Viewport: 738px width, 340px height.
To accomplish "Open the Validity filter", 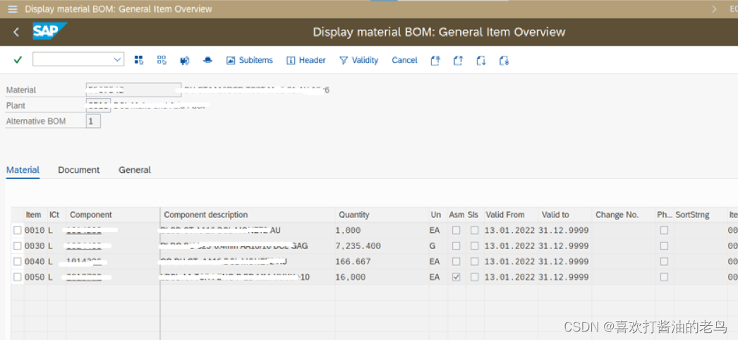I will click(x=358, y=60).
